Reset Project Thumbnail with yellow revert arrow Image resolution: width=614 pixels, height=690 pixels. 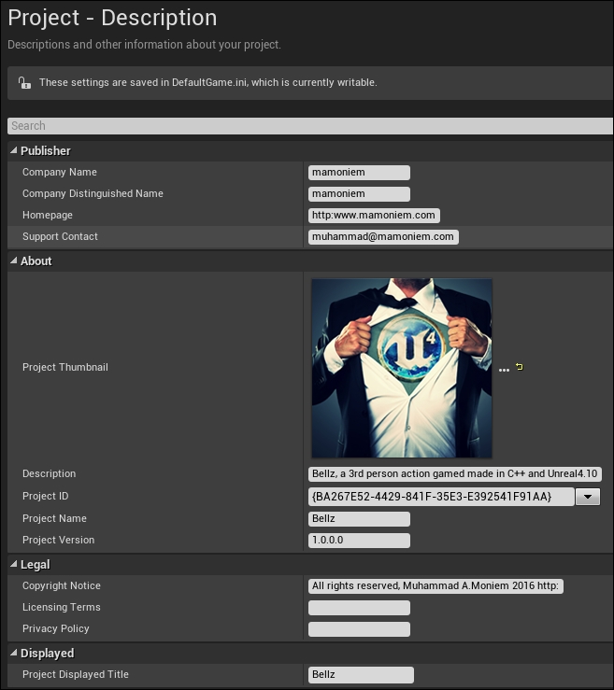click(520, 367)
